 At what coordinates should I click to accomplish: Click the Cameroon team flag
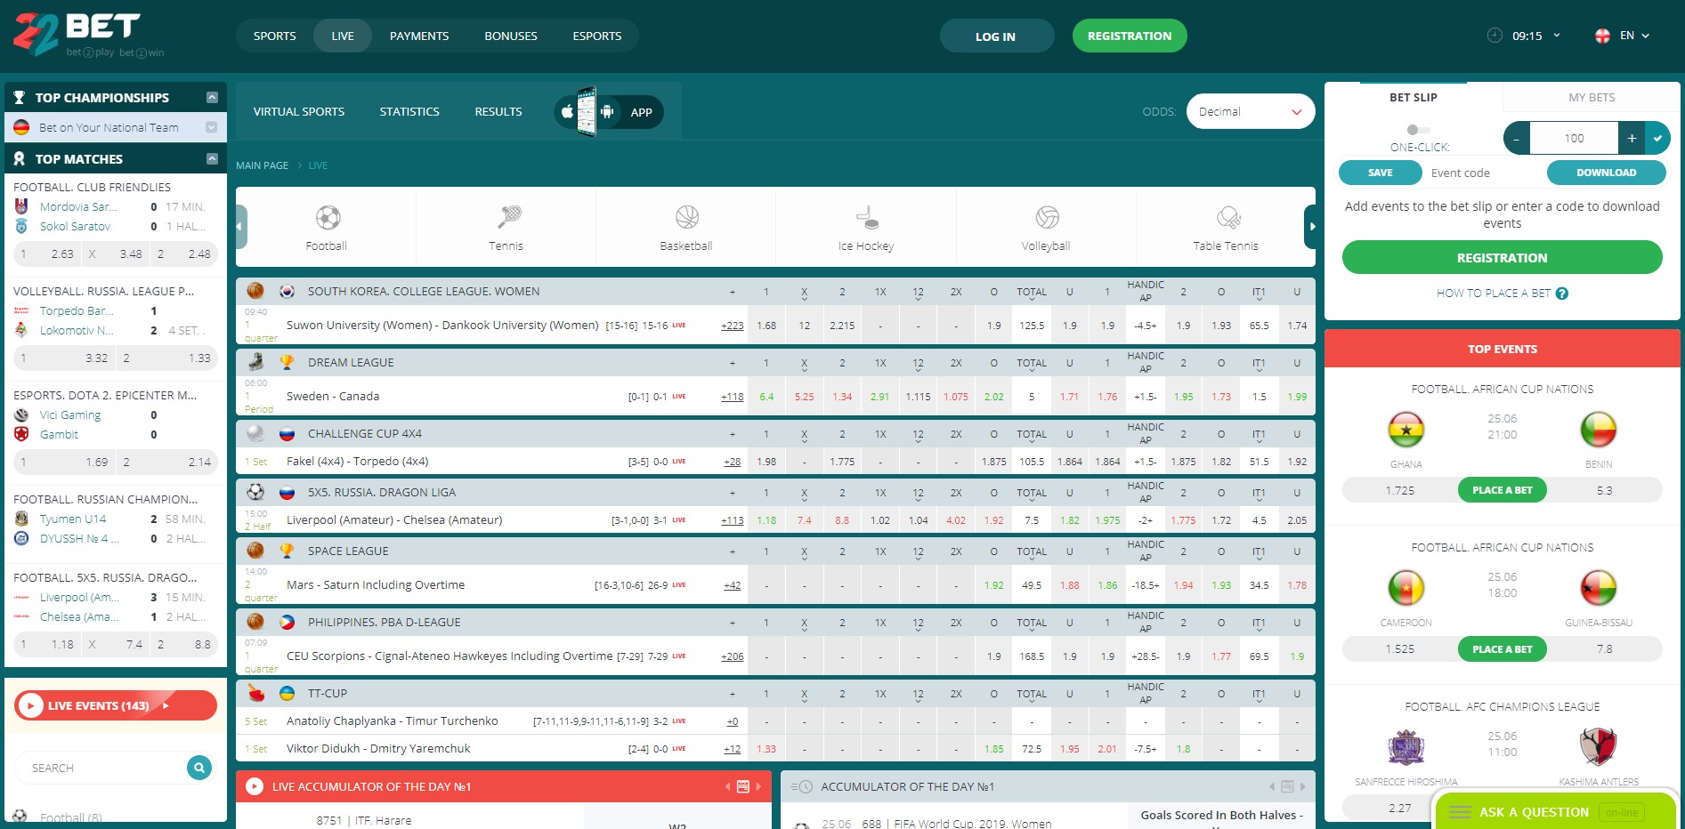pyautogui.click(x=1406, y=588)
